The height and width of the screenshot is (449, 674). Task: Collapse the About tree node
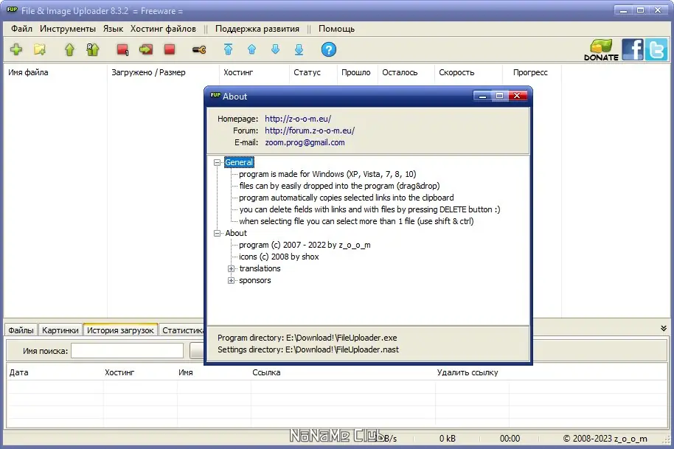coord(217,233)
